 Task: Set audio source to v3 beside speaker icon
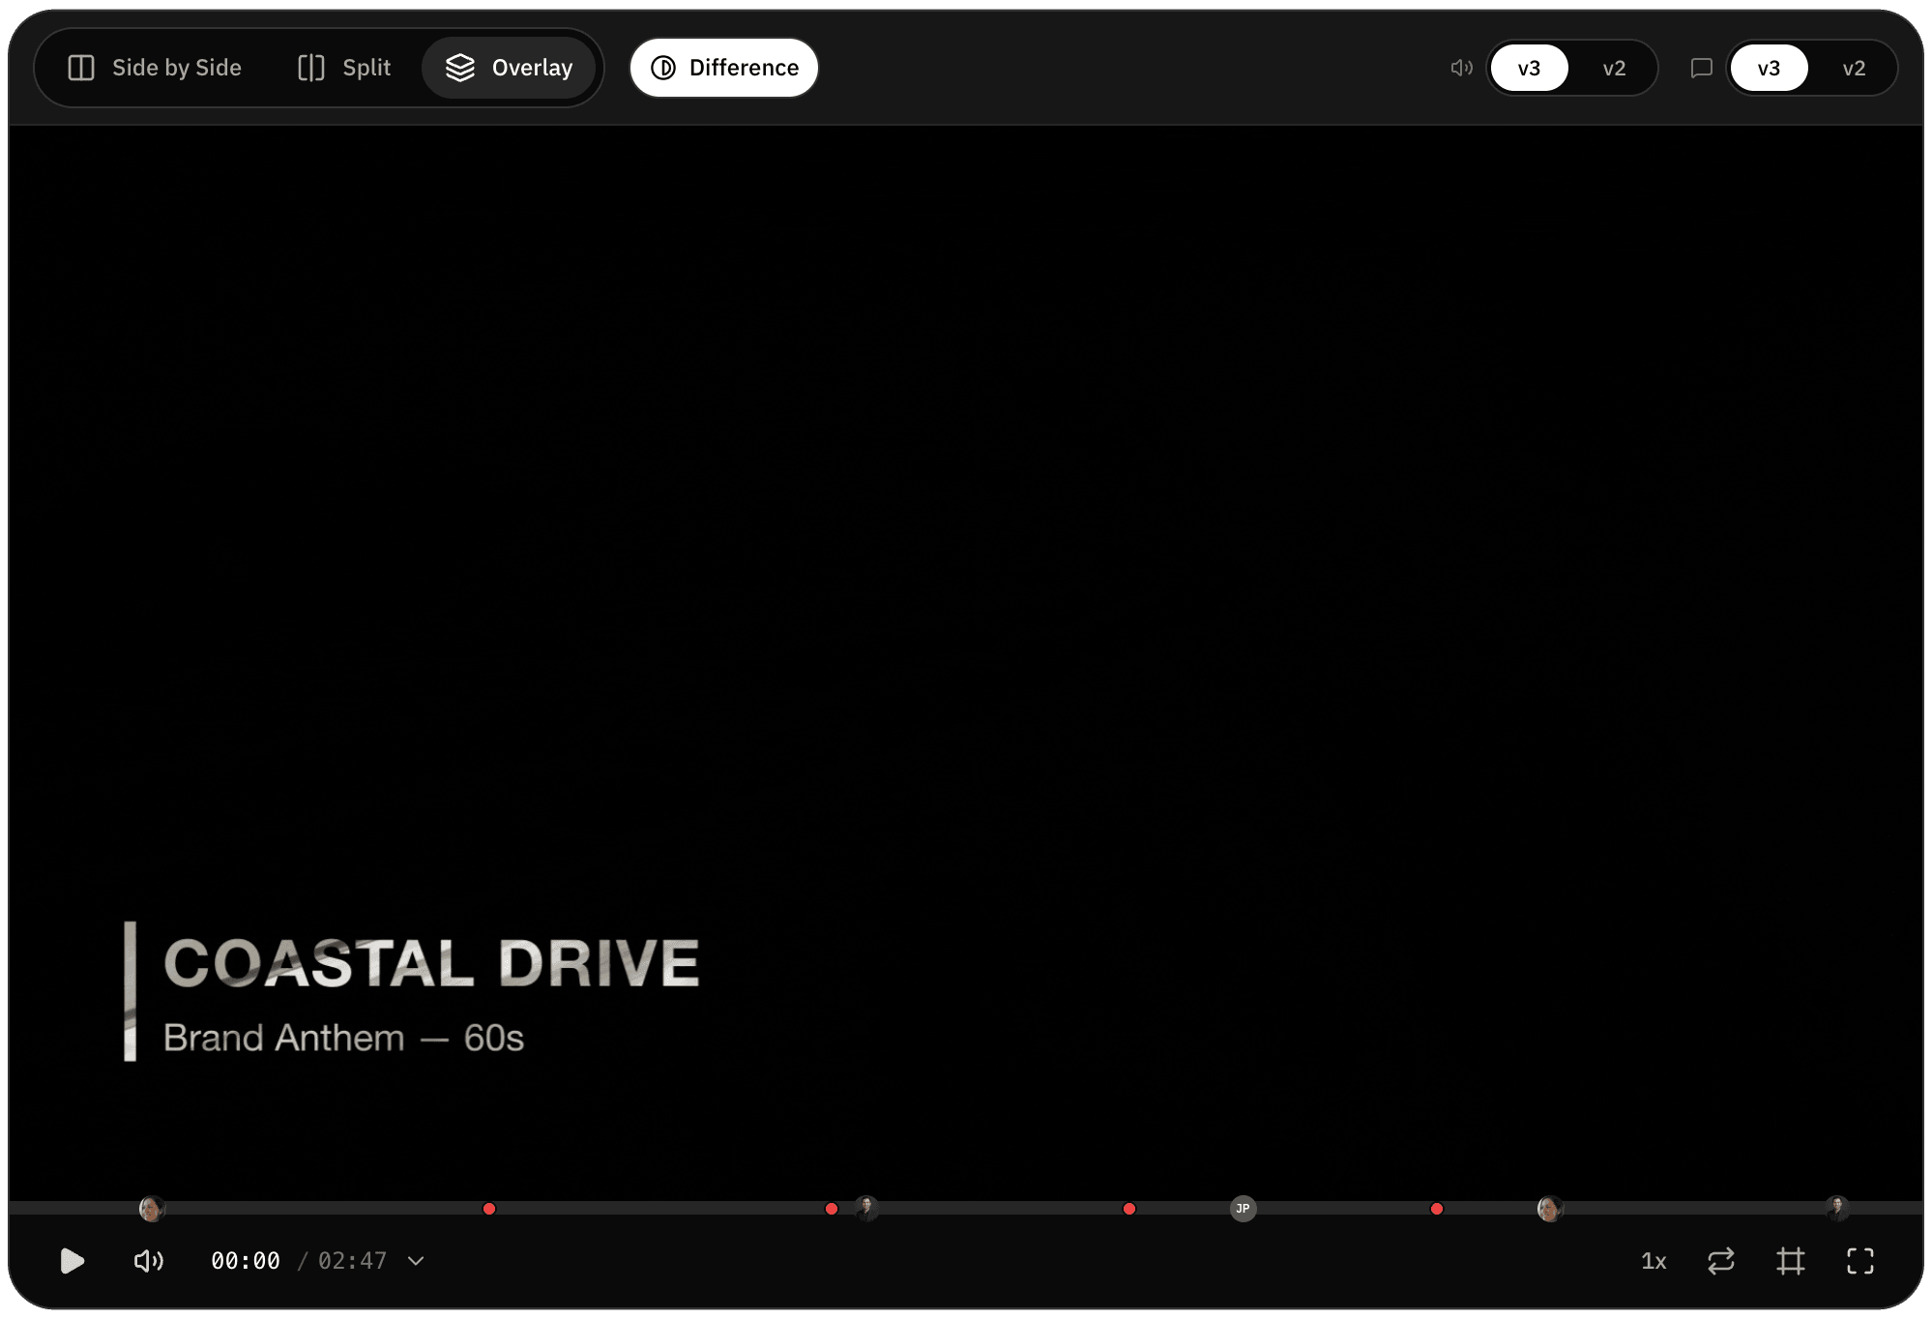coord(1529,68)
